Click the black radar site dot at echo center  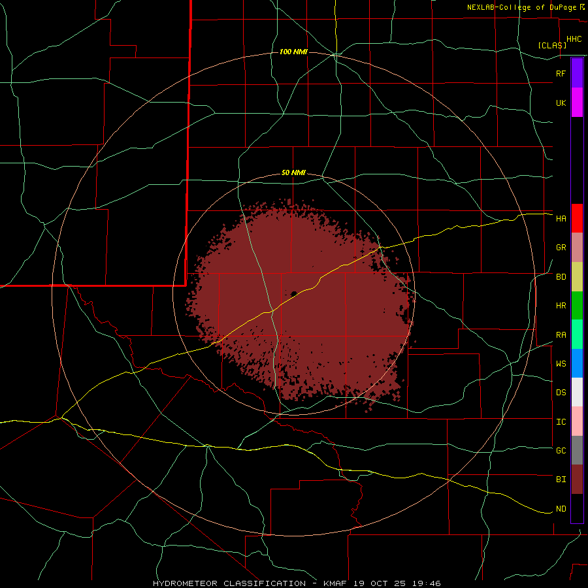coord(294,293)
